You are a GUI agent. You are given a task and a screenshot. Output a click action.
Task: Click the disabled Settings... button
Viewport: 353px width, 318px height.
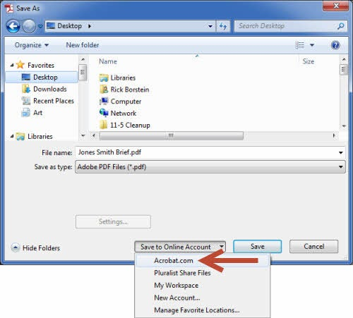pos(113,221)
